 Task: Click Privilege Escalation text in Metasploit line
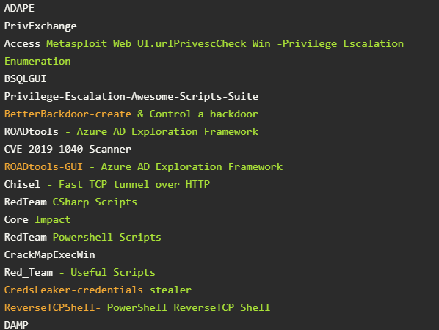(343, 43)
